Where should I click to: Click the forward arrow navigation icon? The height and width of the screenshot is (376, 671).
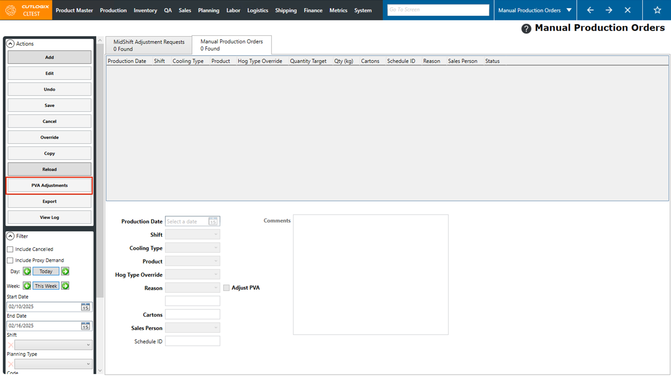(609, 10)
